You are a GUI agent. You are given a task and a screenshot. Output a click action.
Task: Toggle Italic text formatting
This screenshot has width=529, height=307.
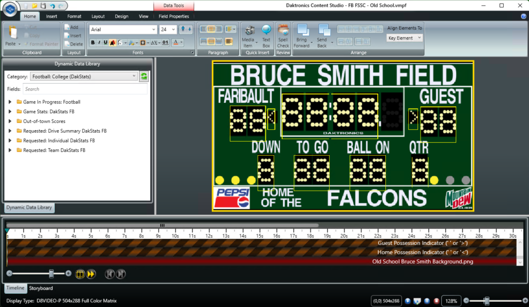pyautogui.click(x=99, y=42)
